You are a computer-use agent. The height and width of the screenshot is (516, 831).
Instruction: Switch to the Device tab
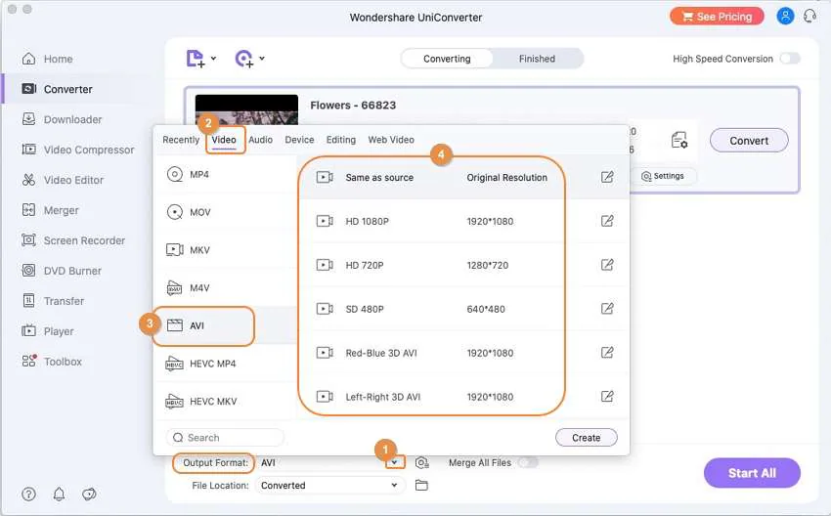pos(299,140)
